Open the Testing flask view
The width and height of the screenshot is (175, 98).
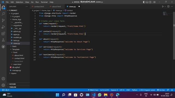(3, 40)
